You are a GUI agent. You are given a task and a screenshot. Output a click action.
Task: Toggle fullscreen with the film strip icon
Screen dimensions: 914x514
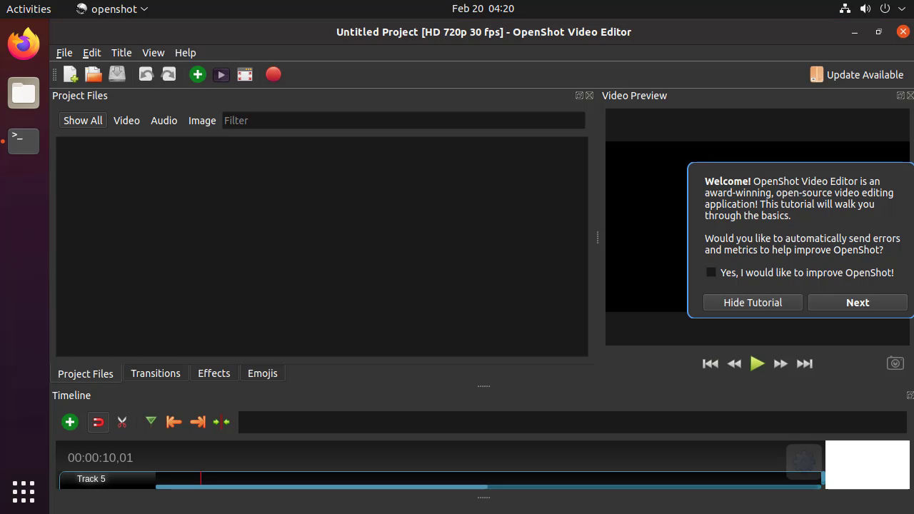[x=245, y=74]
